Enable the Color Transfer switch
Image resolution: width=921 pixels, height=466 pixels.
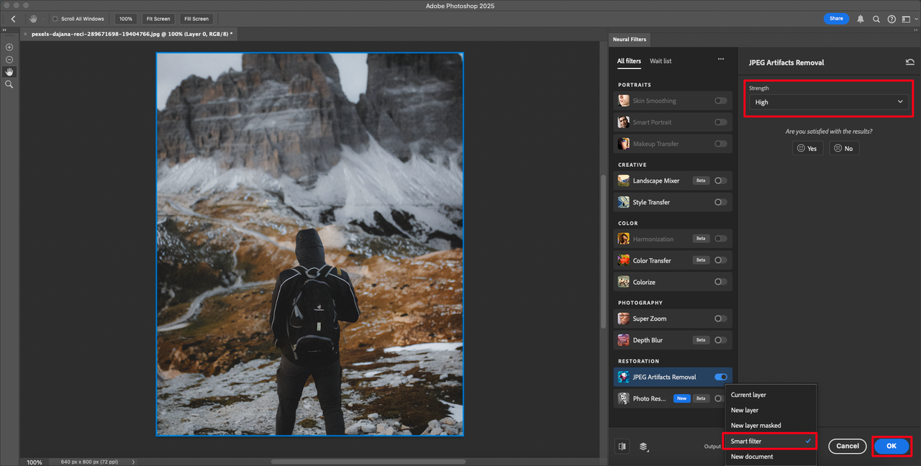coord(720,260)
